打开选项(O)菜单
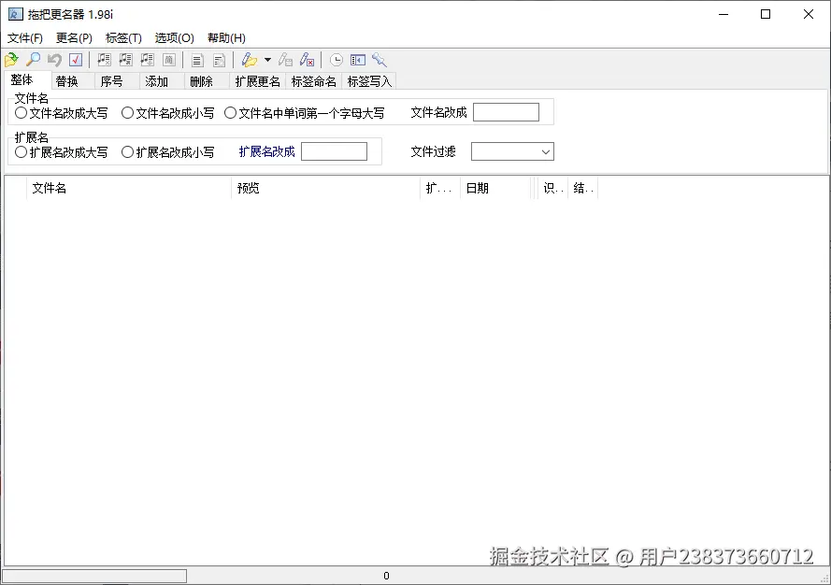 (173, 38)
